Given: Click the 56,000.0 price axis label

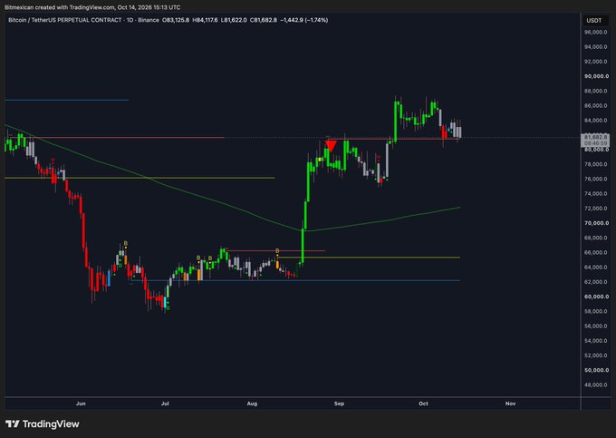Looking at the screenshot, I should point(595,326).
